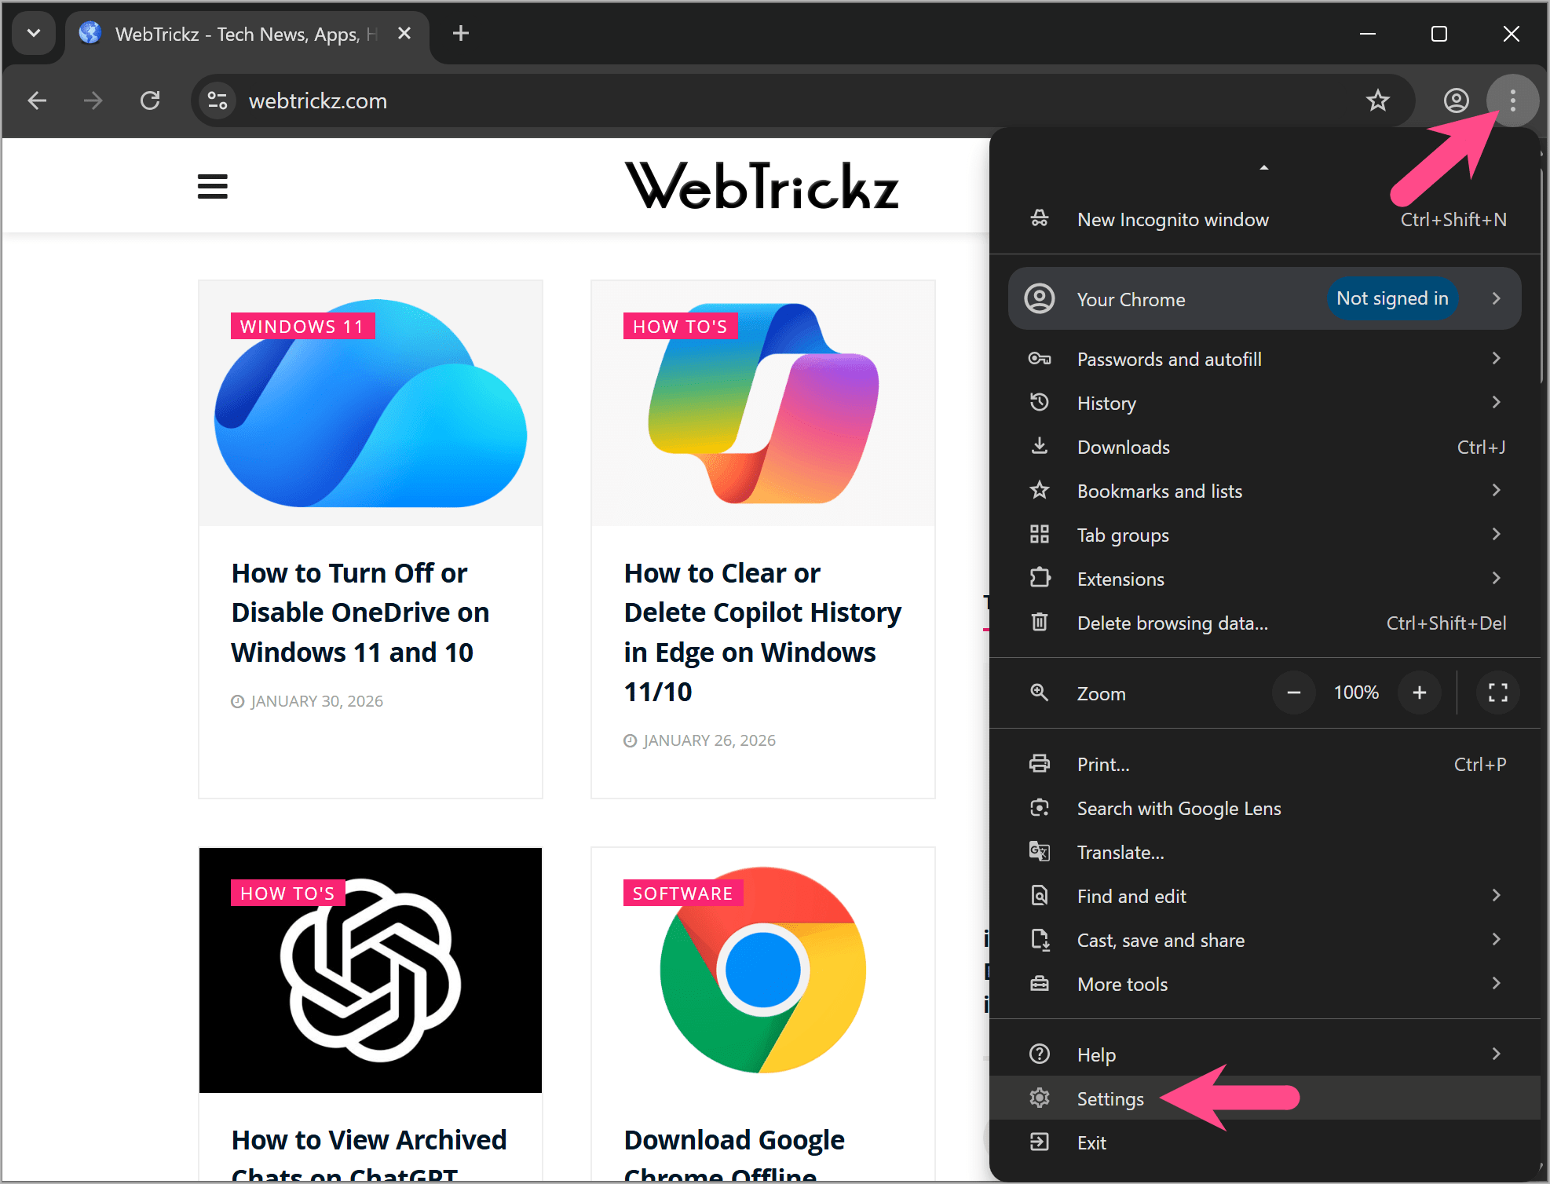
Task: Open Cast, save and share
Action: tap(1264, 940)
